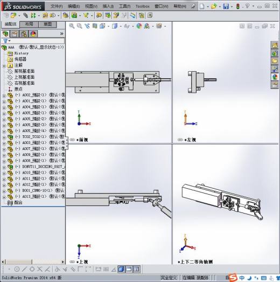Click the *上下二等角轴测 view label

click(195, 262)
